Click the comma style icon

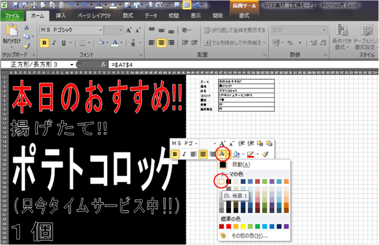(300, 43)
